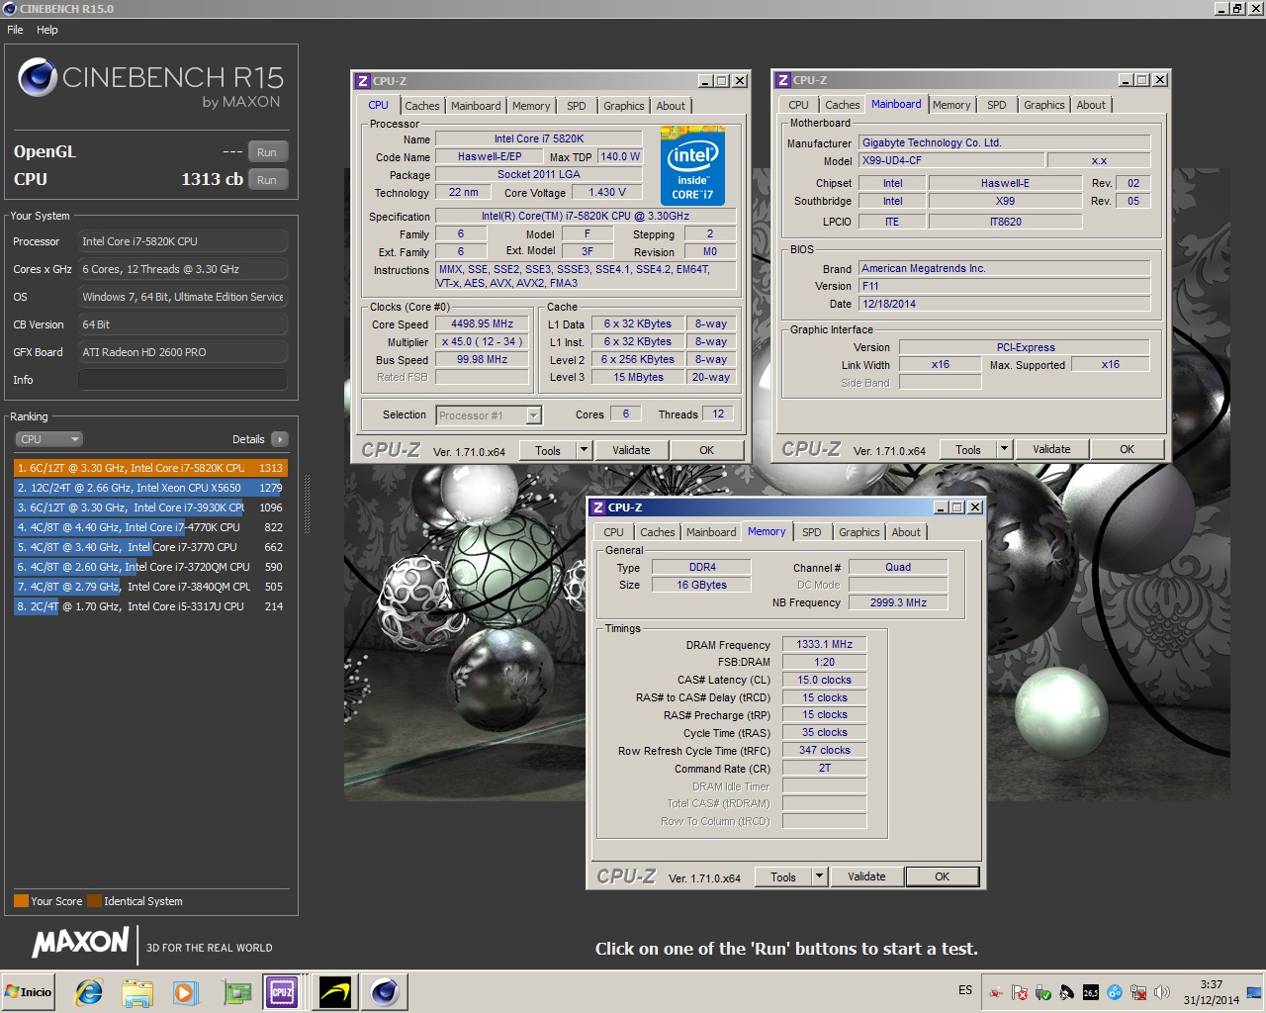Click the Cinebench R15 sphere logo
The height and width of the screenshot is (1013, 1266).
[x=38, y=78]
